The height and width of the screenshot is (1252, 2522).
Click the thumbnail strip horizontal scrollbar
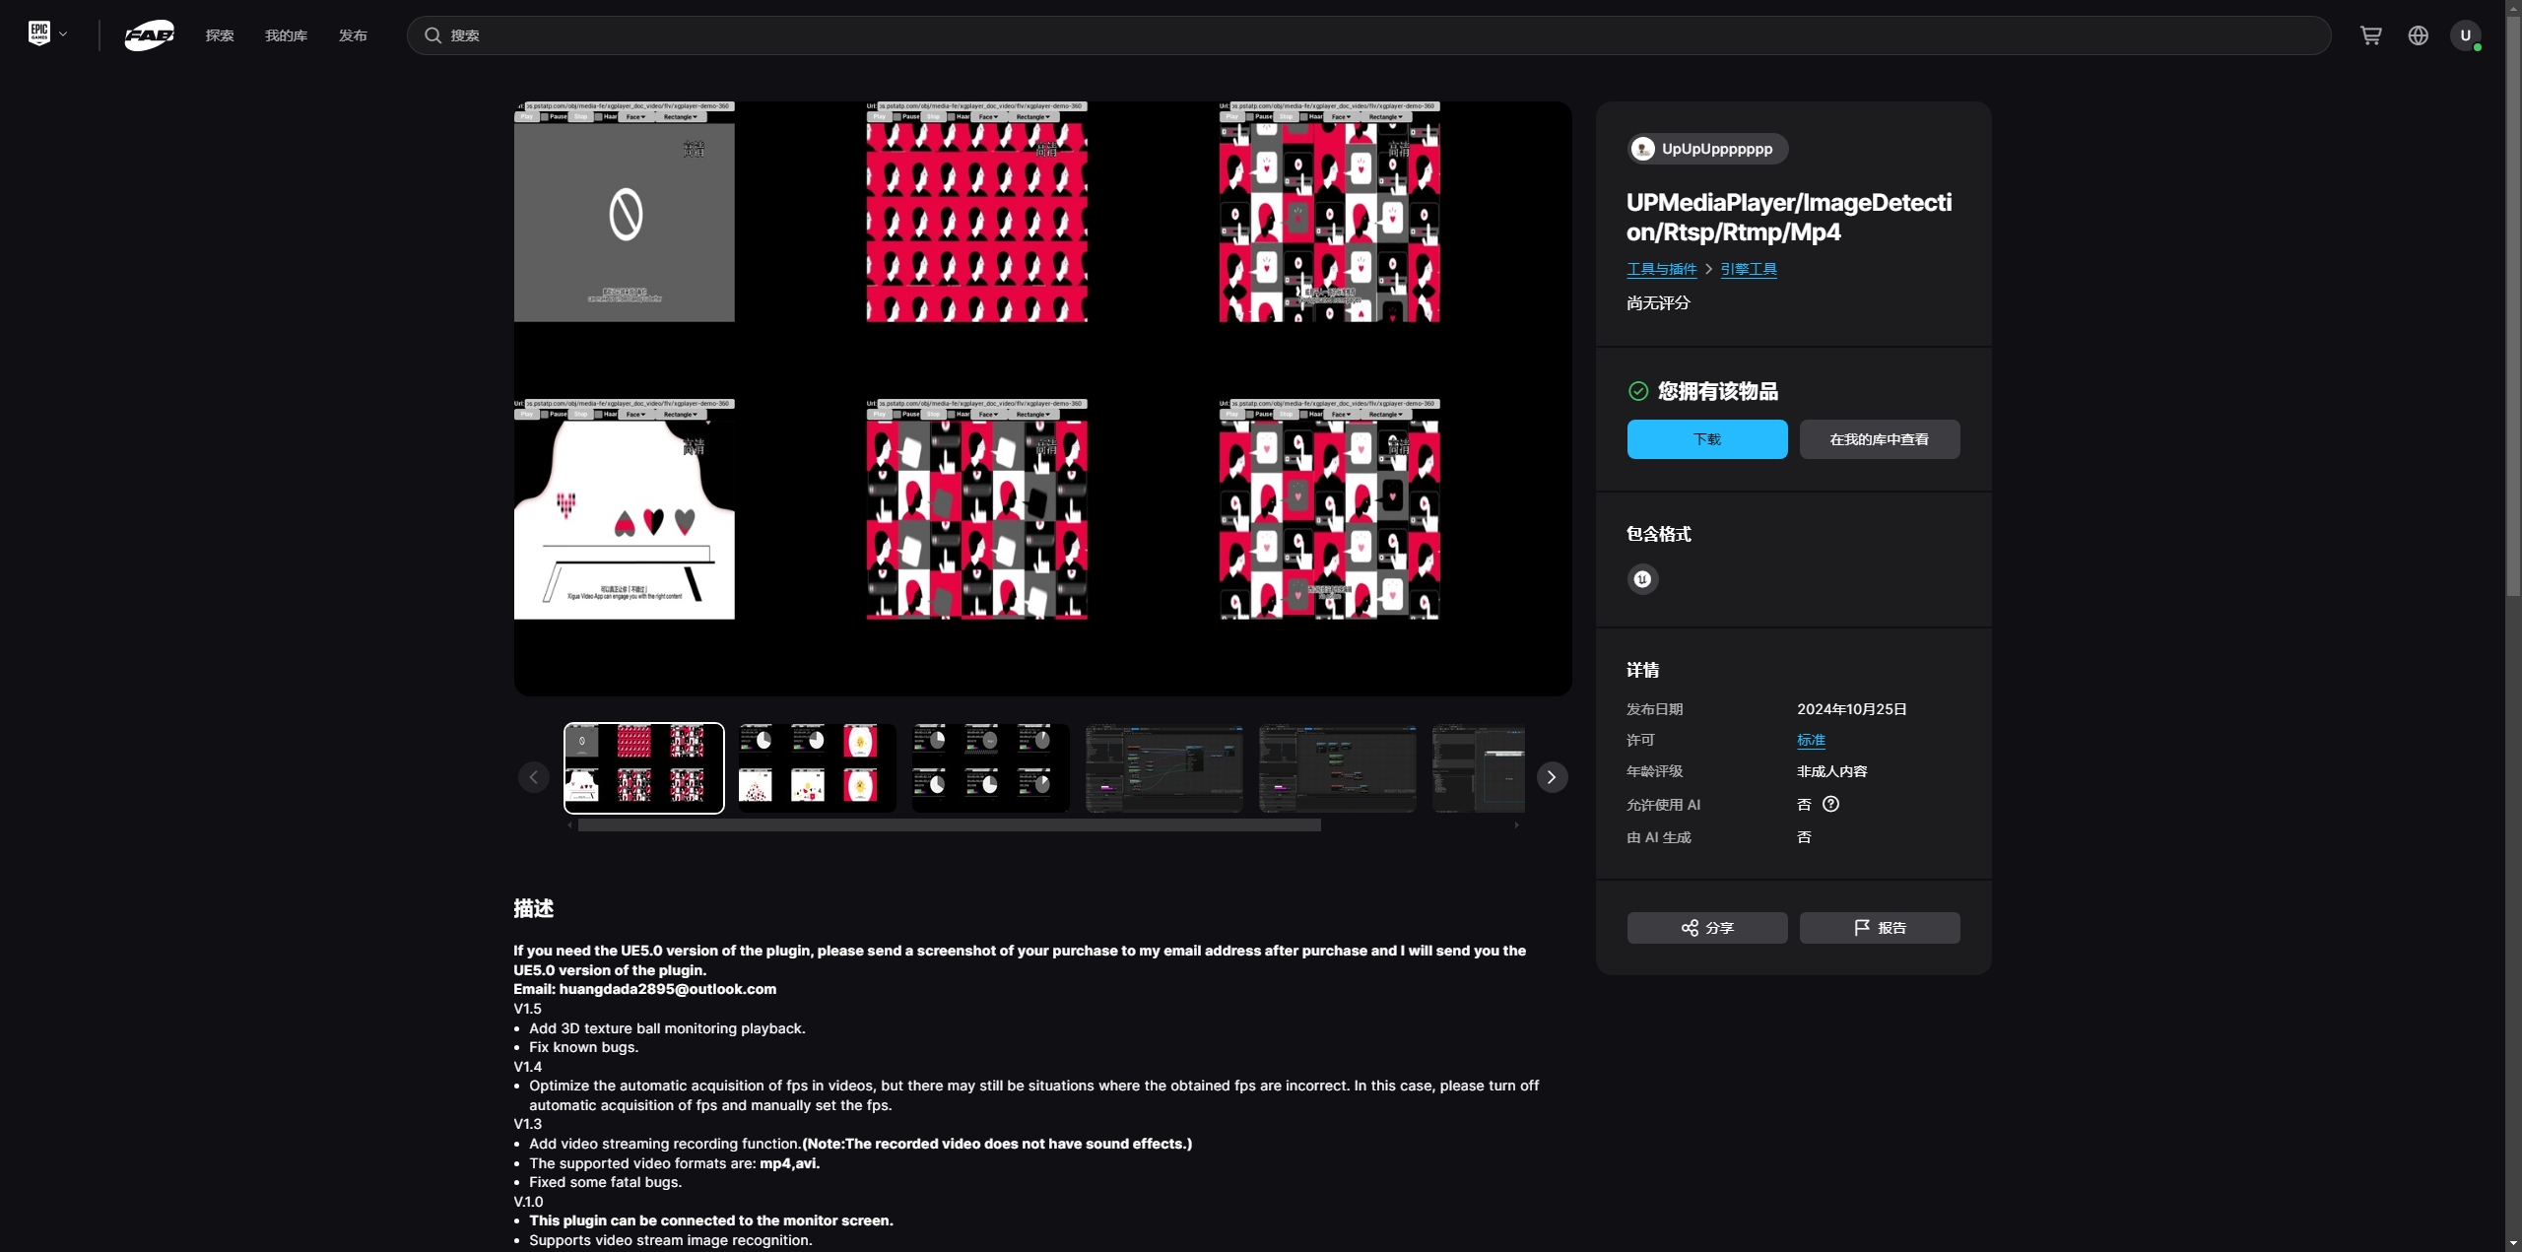(x=949, y=825)
